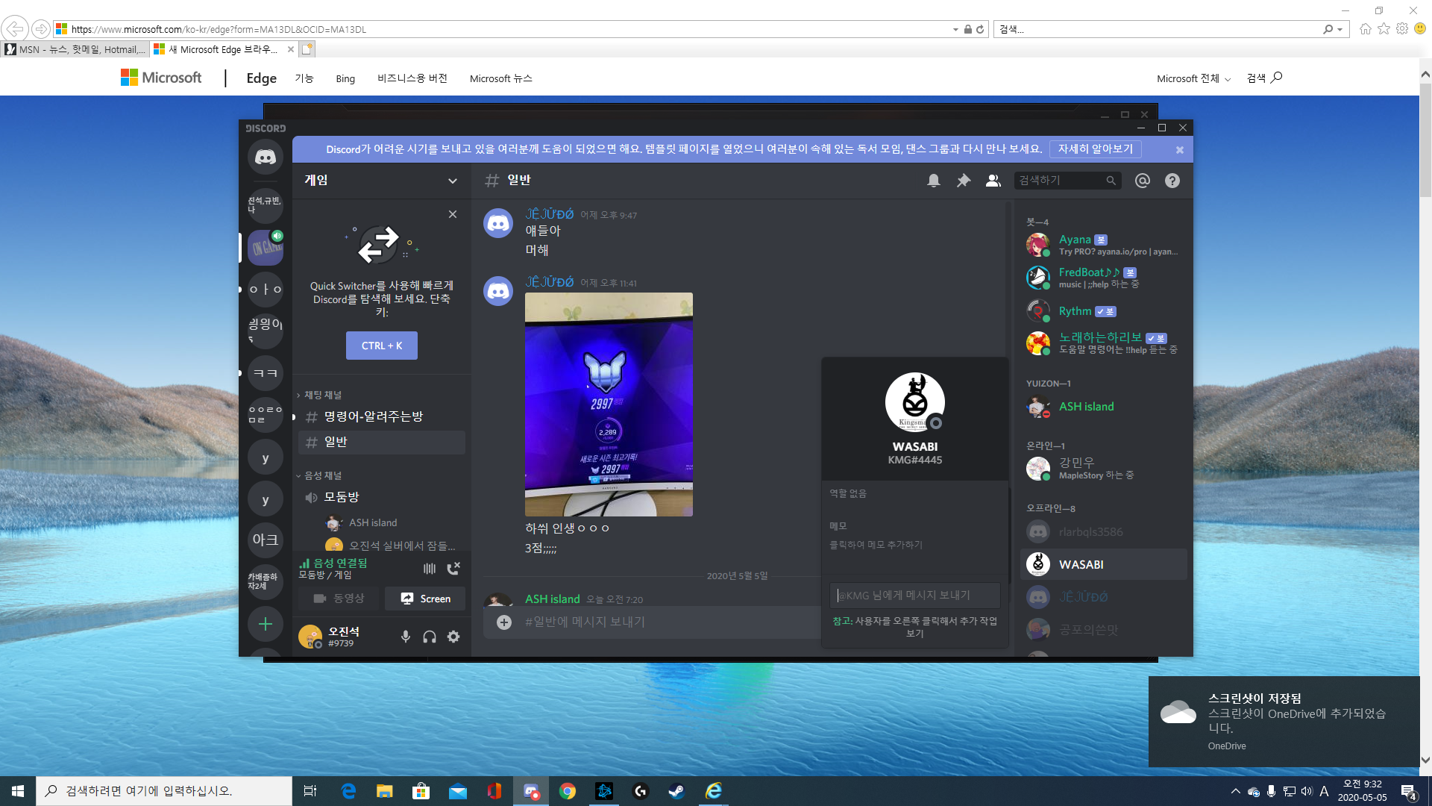Open user settings gear icon
The image size is (1432, 806).
point(453,637)
